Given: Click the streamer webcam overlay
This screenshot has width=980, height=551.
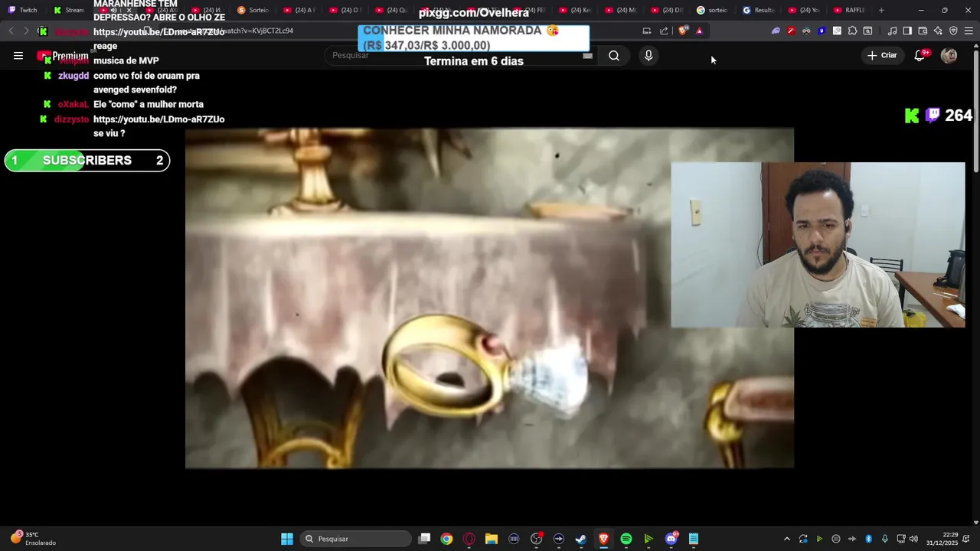Looking at the screenshot, I should (x=818, y=245).
